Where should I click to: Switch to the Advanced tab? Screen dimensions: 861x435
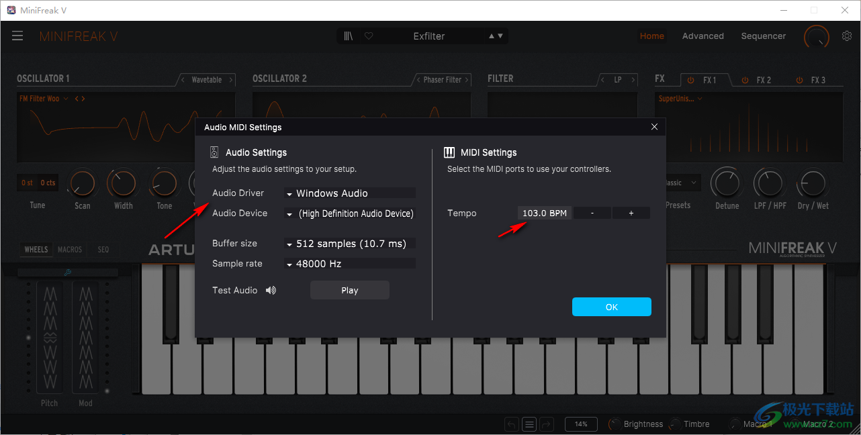coord(703,36)
